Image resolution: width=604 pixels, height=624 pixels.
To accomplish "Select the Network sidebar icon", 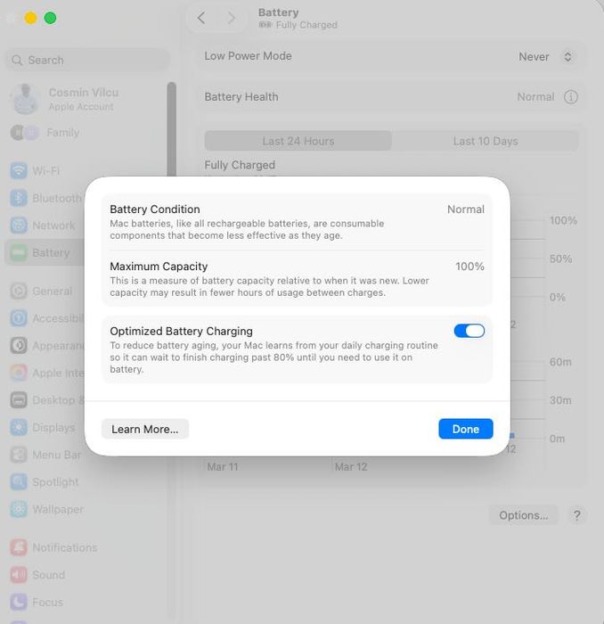I will click(x=19, y=226).
